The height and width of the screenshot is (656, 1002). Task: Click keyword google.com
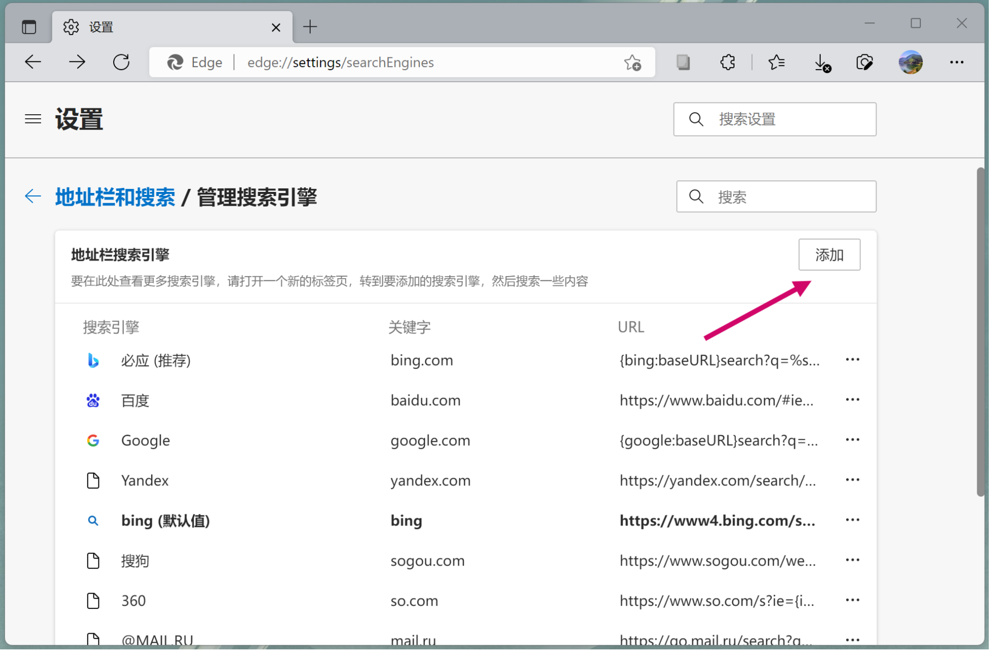[430, 441]
